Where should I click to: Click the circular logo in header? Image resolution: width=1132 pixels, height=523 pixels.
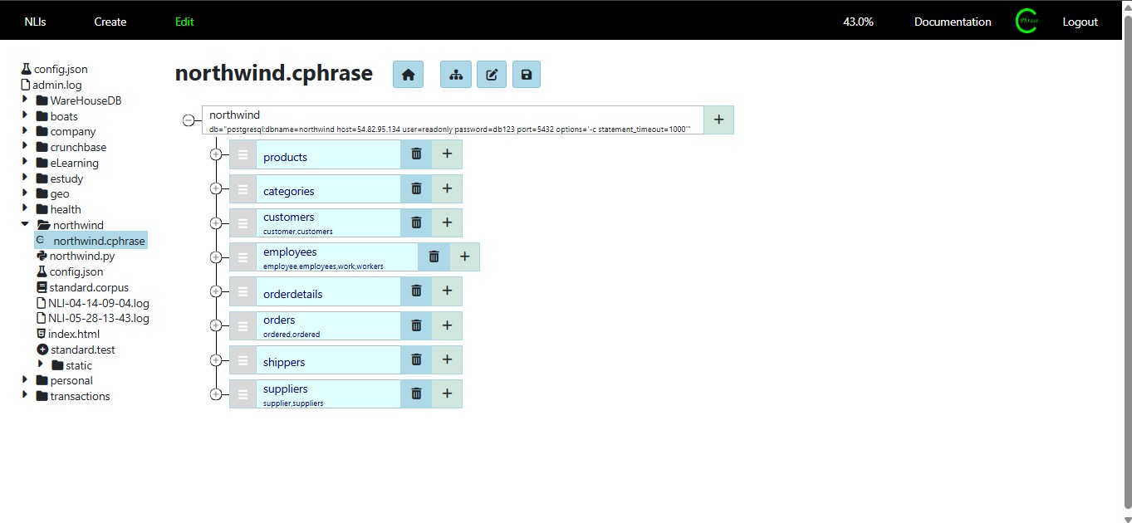pos(1027,22)
